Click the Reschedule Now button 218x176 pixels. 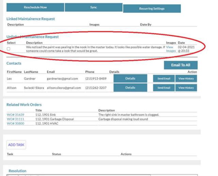[35, 8]
